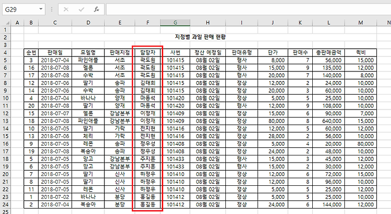Click the title 지점별 과일 판매 현황
Image resolution: width=391 pixels, height=214 pixels.
[200, 37]
